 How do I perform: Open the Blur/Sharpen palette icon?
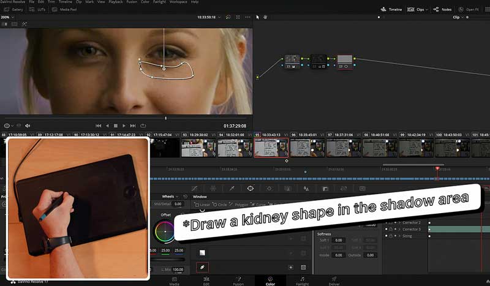pos(306,189)
